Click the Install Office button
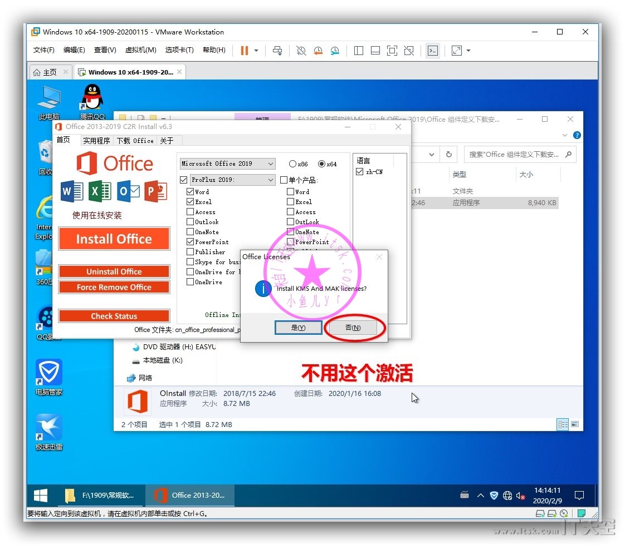625x545 pixels. coord(114,239)
